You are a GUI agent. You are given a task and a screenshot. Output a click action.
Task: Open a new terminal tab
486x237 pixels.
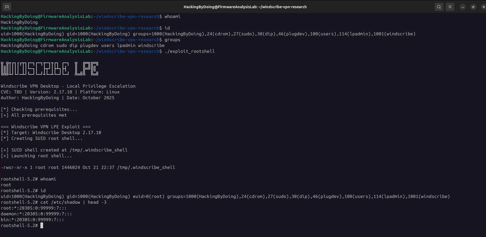(x=7, y=7)
